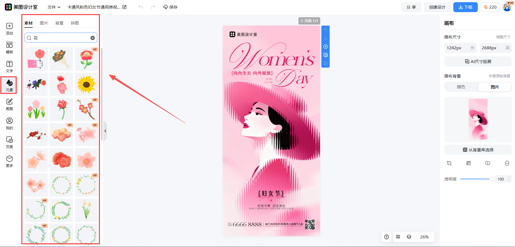515x247 pixels.
Task: Toggle the grid icon at bottom right
Action: tap(398, 237)
